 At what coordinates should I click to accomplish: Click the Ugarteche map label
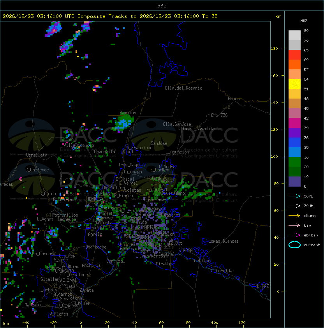tap(96, 247)
